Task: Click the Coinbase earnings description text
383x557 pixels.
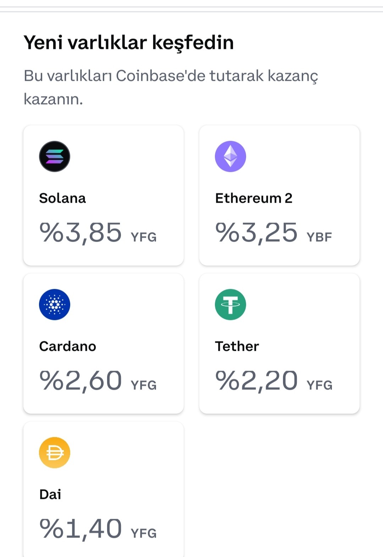Action: point(171,87)
